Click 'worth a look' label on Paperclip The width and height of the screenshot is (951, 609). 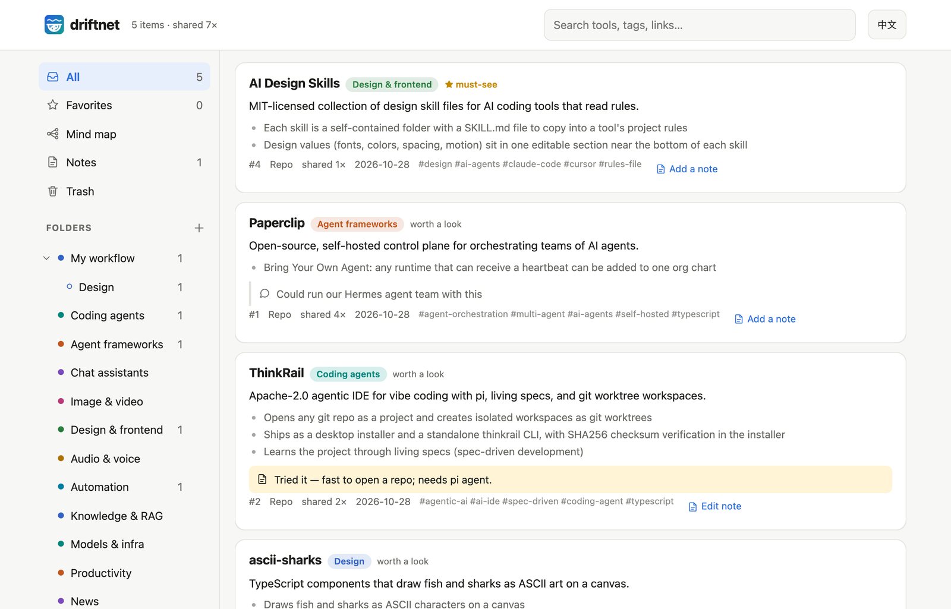(x=436, y=224)
